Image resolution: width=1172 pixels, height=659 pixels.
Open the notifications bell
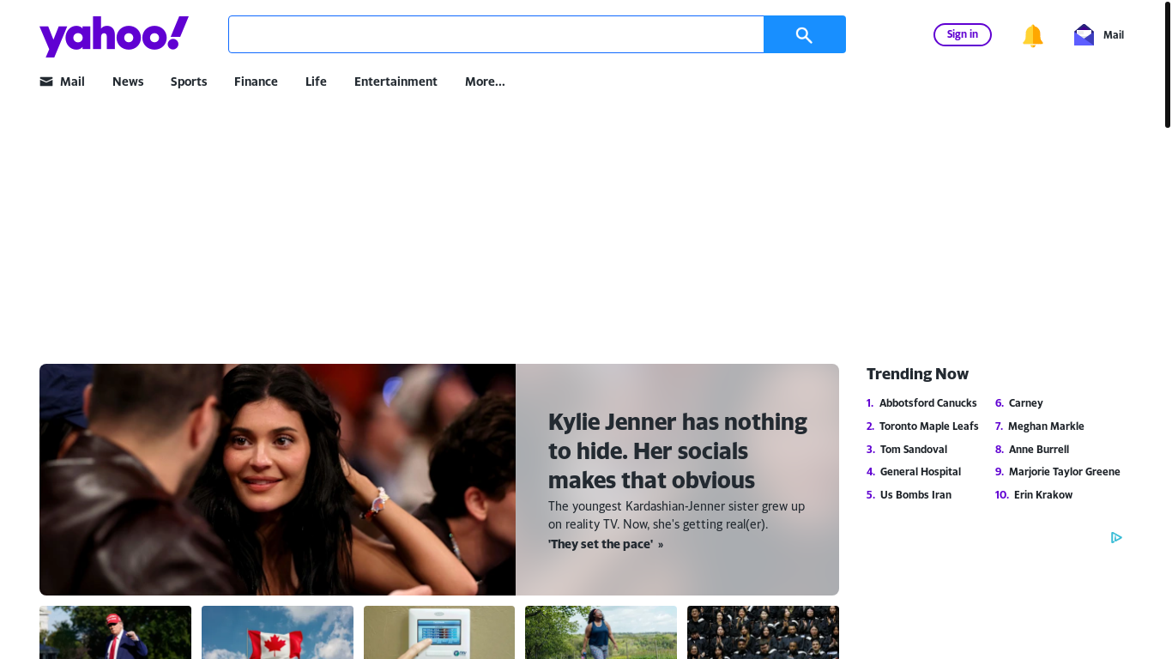point(1033,35)
